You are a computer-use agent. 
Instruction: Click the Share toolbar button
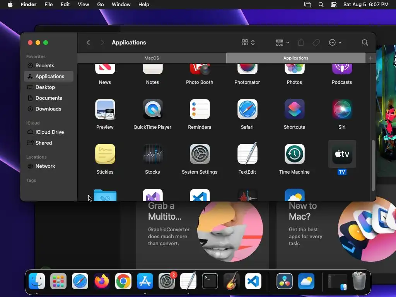(x=301, y=42)
